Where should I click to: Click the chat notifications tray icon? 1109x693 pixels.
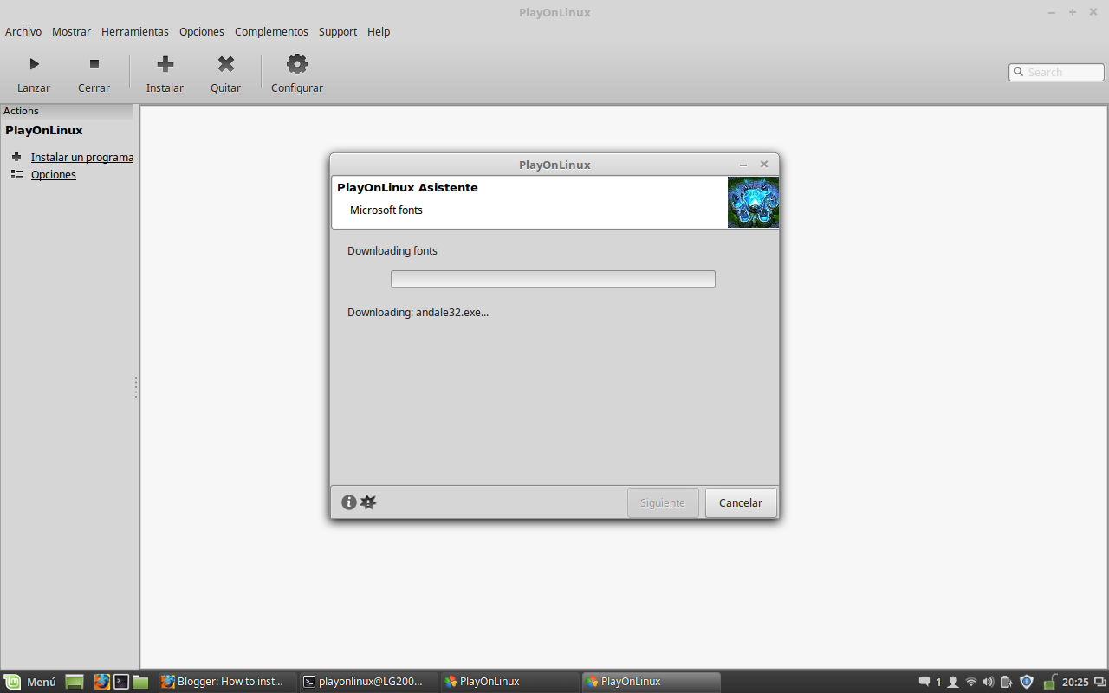point(924,682)
